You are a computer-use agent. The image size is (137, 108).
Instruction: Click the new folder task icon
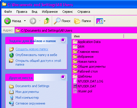click(x=11, y=49)
